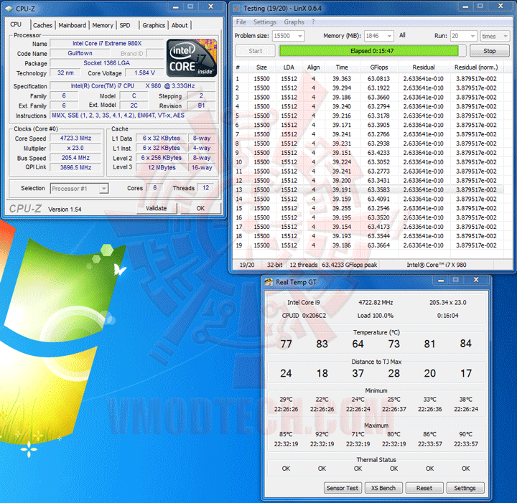Click the disabled Start button in LinX
The image size is (517, 503).
255,51
